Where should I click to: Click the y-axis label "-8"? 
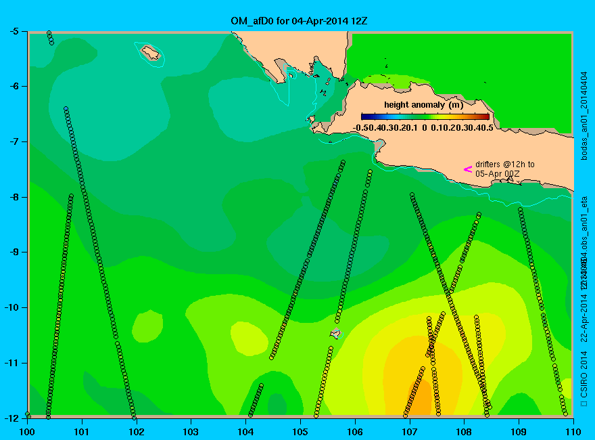(x=14, y=197)
